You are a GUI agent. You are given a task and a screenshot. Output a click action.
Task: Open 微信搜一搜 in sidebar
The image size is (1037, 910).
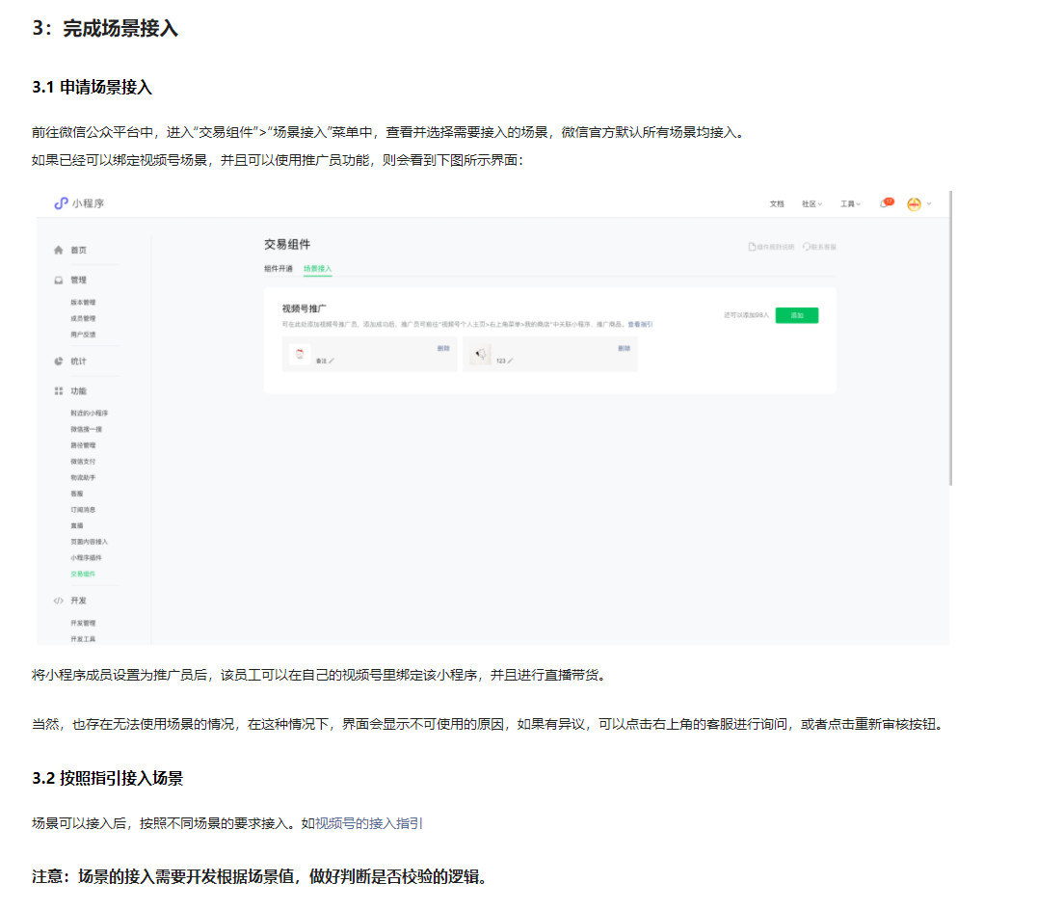pos(86,429)
